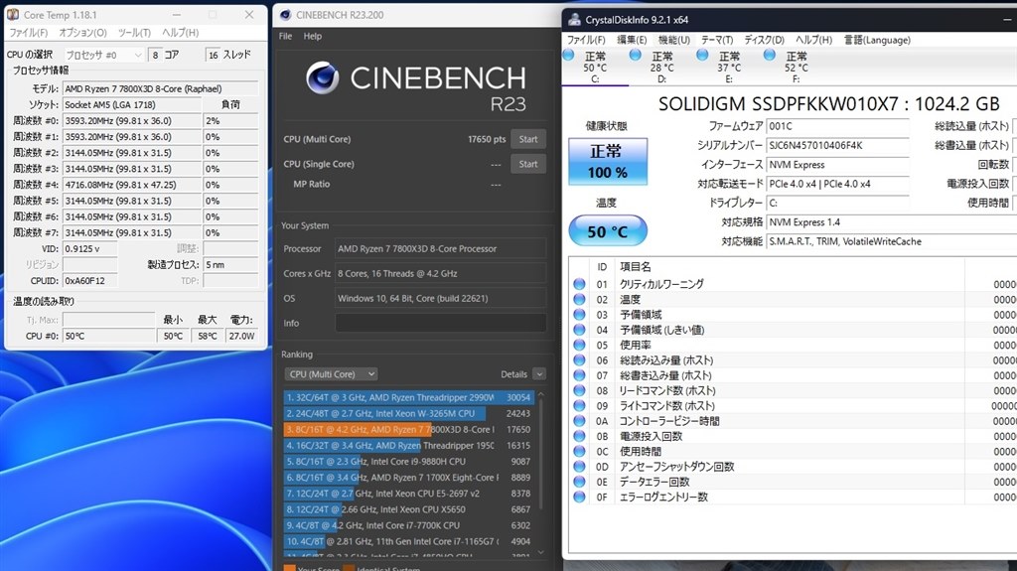Click the serial number field SJC6N457010406F4K

click(x=838, y=145)
